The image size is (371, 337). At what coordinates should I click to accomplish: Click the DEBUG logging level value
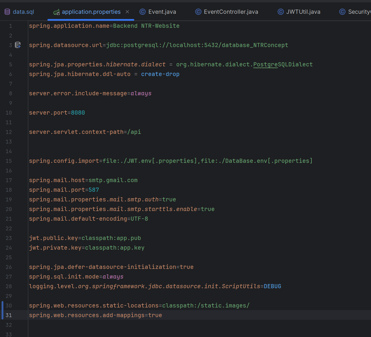(x=272, y=286)
